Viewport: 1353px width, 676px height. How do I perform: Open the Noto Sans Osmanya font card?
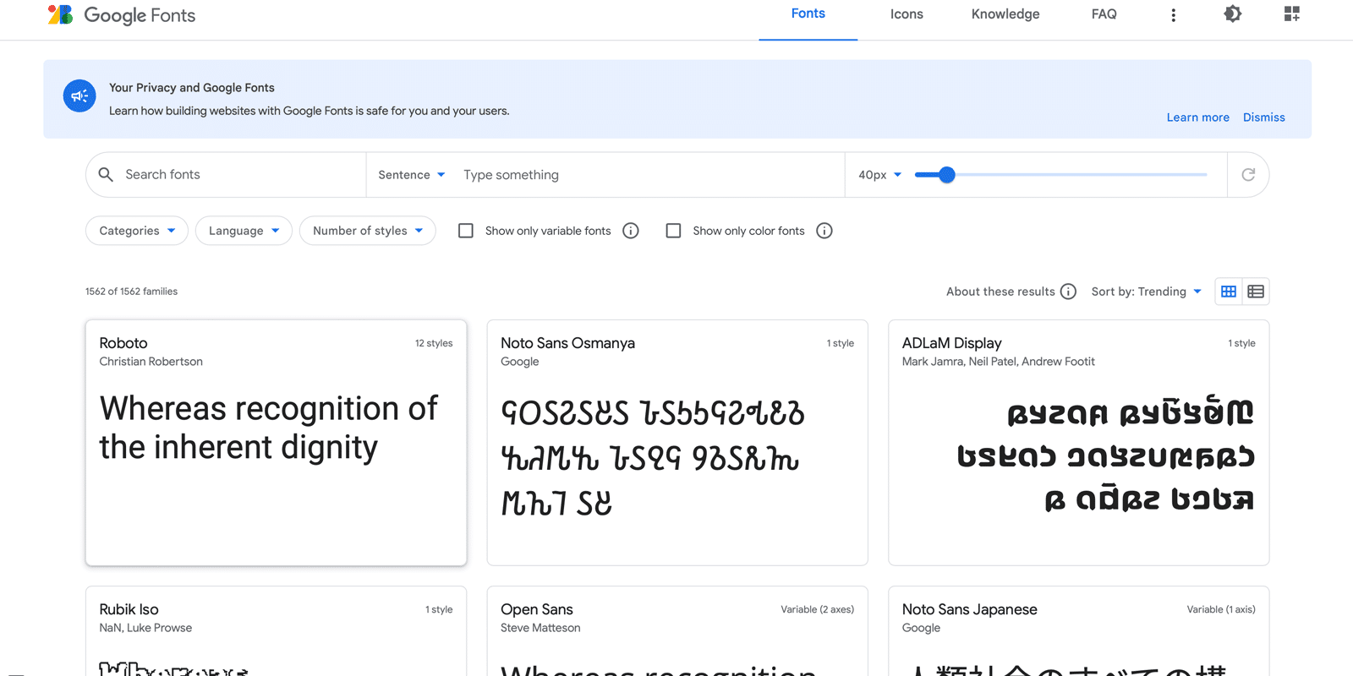click(x=677, y=443)
